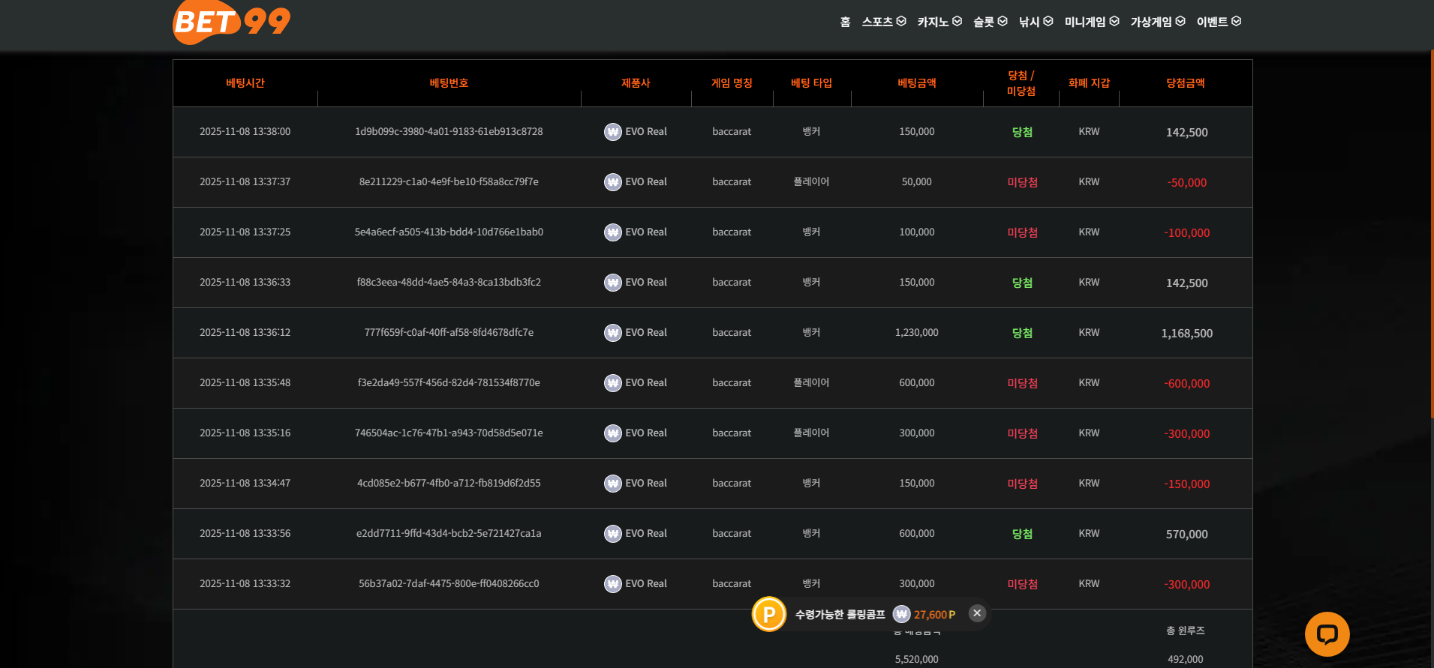1434x668 pixels.
Task: Click the BET99 logo
Action: [231, 22]
